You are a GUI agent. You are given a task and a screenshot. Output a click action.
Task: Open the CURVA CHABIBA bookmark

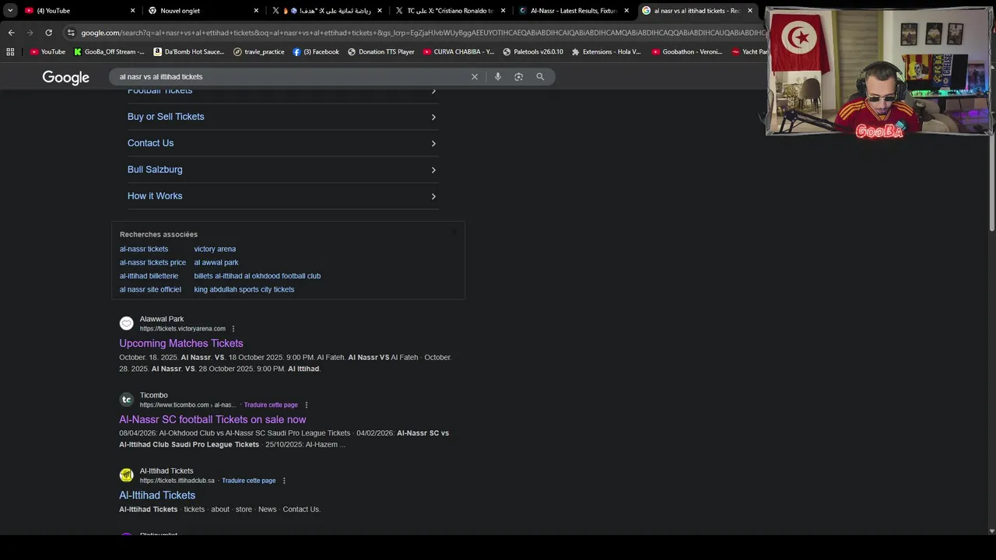(458, 52)
